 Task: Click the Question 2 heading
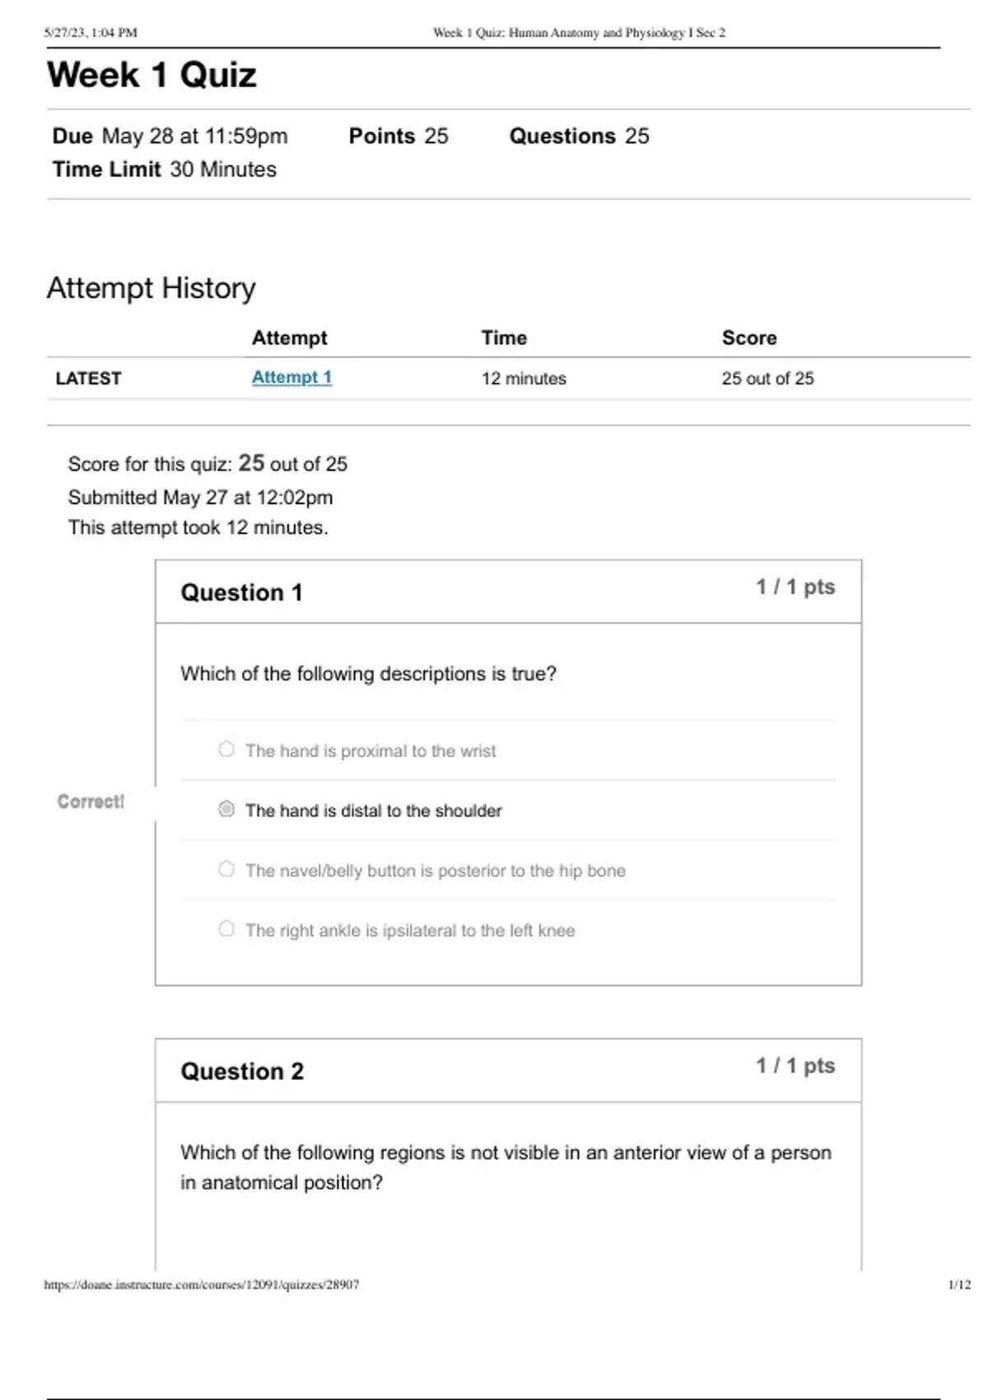tap(242, 1071)
